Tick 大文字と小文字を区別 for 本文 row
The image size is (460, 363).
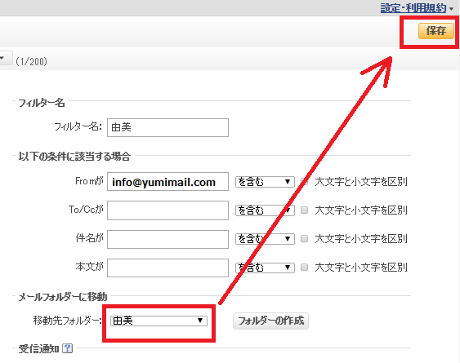305,268
